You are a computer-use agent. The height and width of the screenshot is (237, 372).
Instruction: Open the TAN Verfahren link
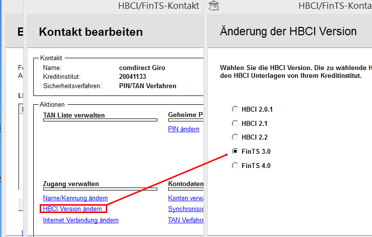click(x=185, y=220)
